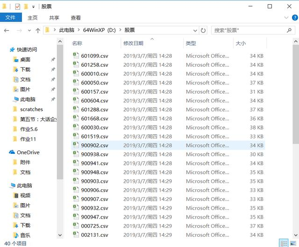Click the Excel icon of 000725.csv
The width and height of the screenshot is (299, 247).
coord(76,226)
